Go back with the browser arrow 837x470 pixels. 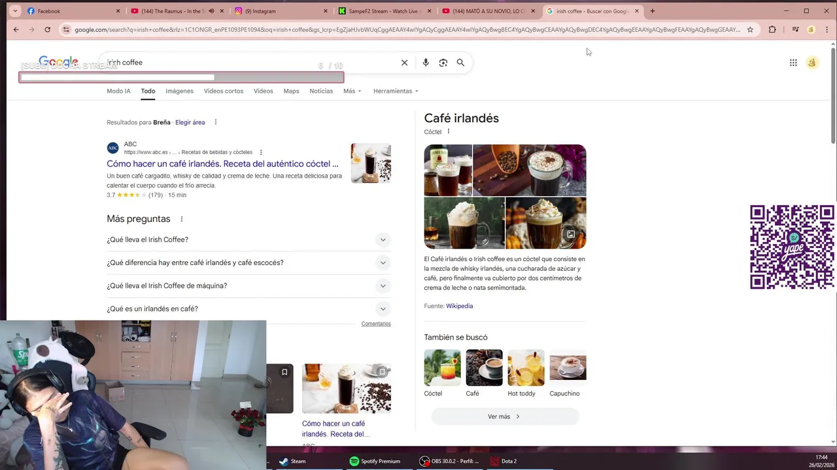[x=16, y=29]
